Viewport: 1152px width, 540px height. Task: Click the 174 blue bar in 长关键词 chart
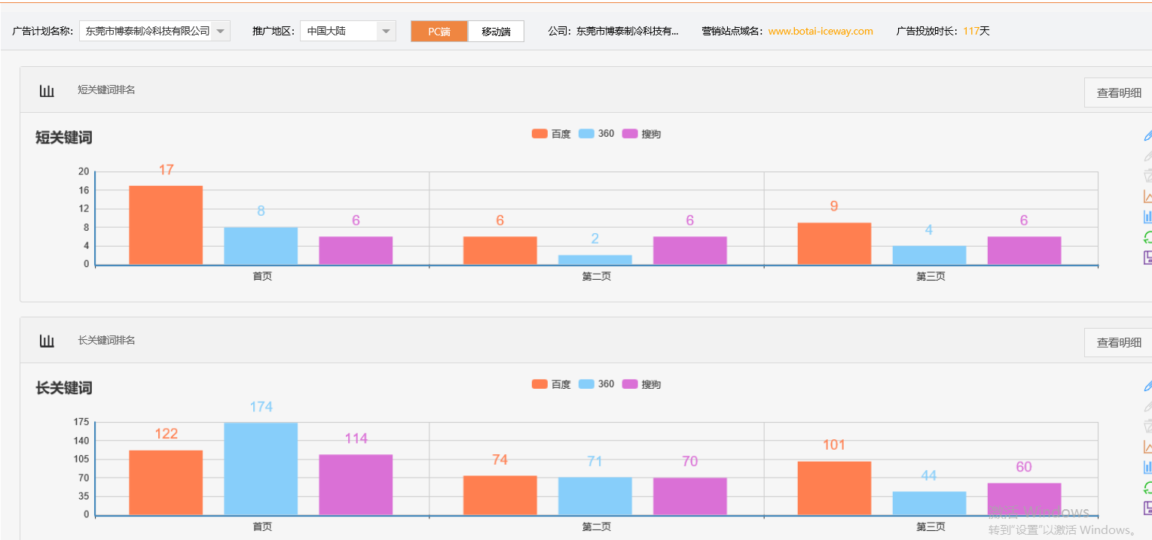tap(261, 470)
